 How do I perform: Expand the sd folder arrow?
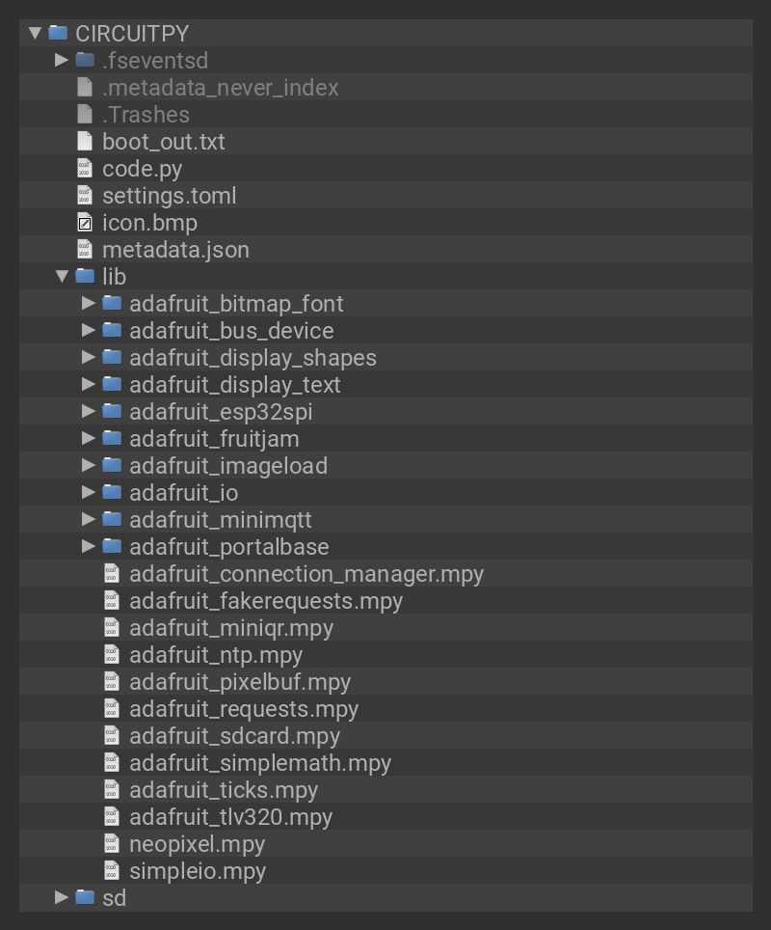pos(62,898)
